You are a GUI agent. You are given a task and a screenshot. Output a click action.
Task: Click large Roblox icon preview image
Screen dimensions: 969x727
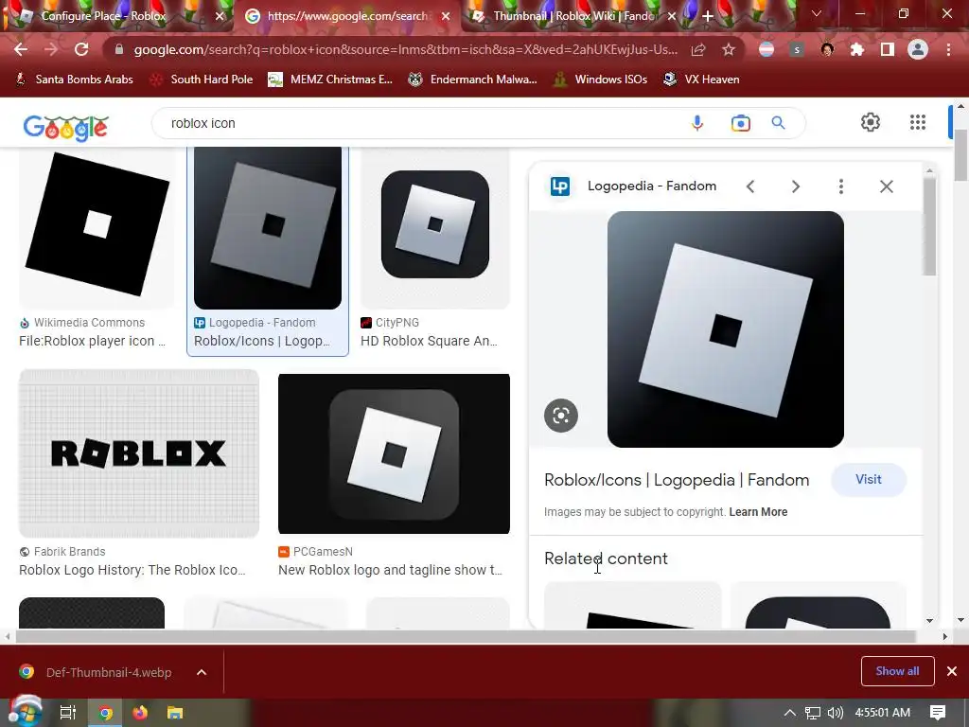(x=726, y=329)
